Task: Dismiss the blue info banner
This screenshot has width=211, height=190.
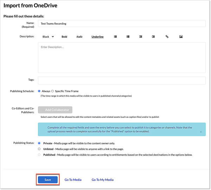Action: pyautogui.click(x=201, y=132)
